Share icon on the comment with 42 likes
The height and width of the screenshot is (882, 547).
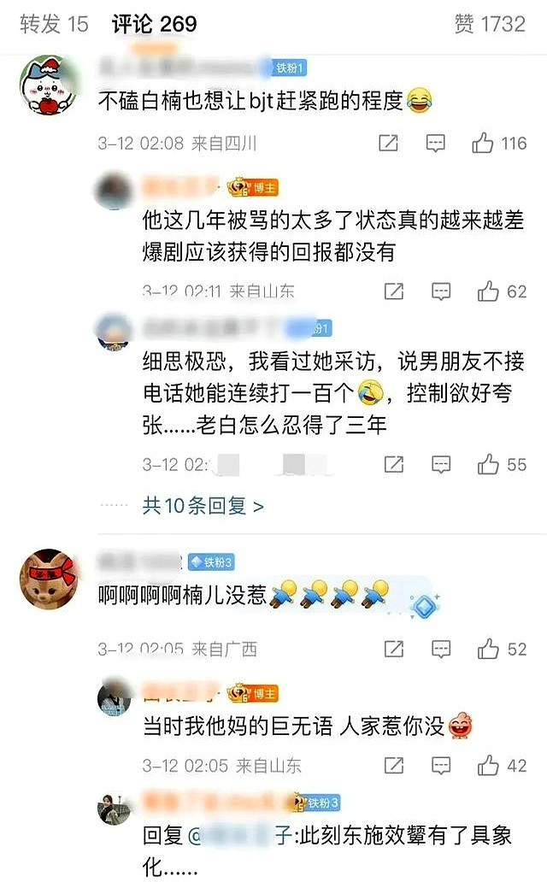(394, 766)
